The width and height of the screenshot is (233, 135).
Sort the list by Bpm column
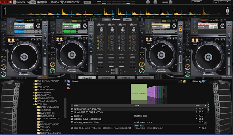[x=199, y=106]
